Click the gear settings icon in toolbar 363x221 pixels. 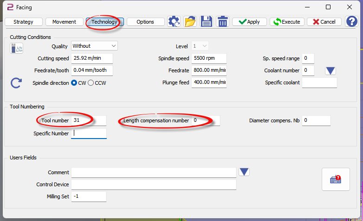click(174, 21)
